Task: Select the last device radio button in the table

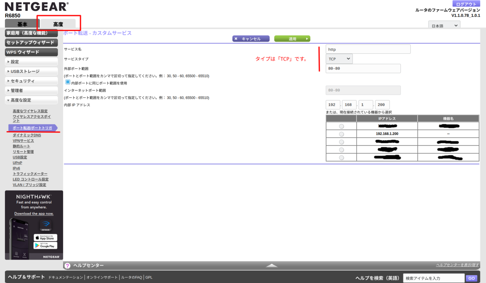Action: tap(341, 158)
